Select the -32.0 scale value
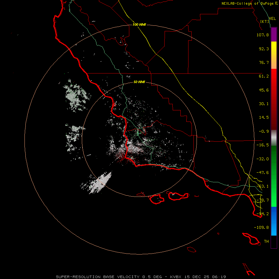 263,159
